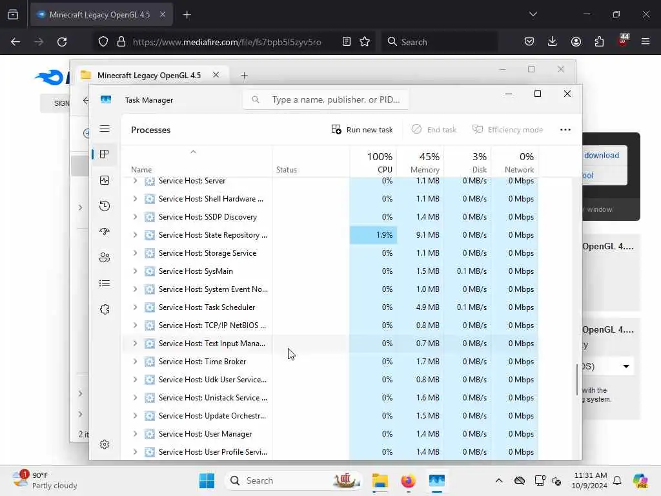Open Task Manager settings gear

[x=105, y=444]
